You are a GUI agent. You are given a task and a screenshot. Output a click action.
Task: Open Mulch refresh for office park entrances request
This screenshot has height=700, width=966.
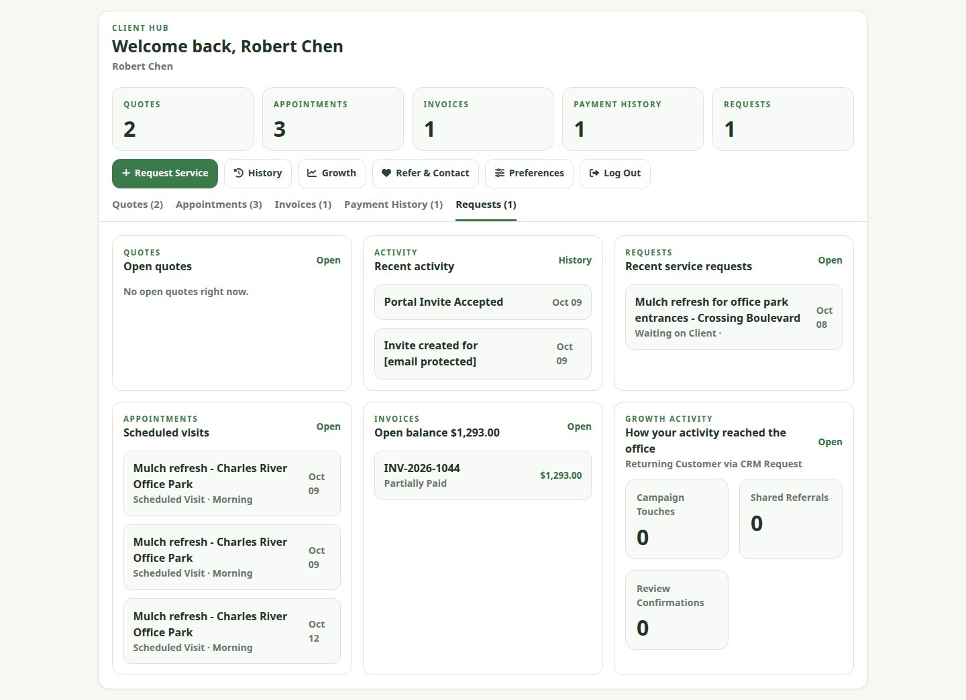coord(734,317)
